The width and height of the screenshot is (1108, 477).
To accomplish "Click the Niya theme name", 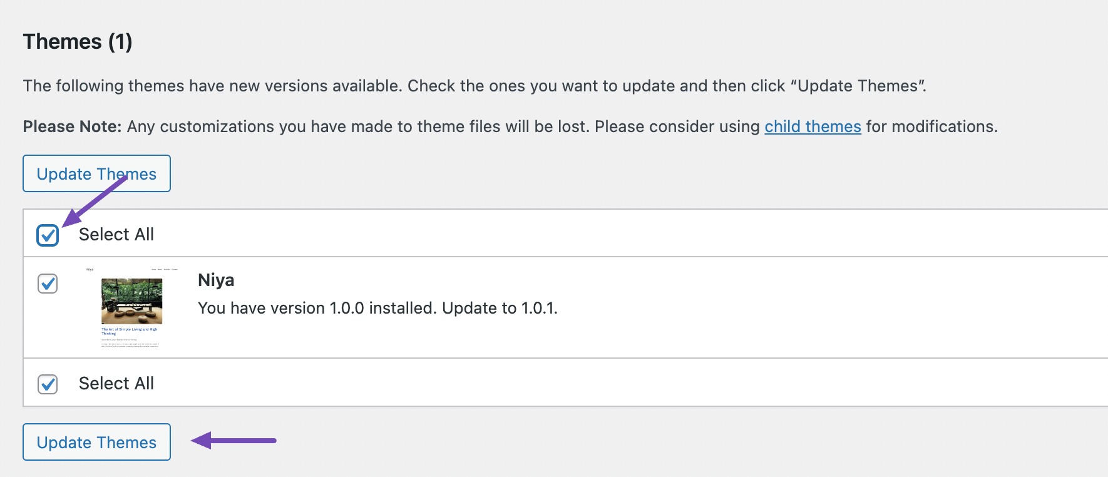I will (x=216, y=280).
